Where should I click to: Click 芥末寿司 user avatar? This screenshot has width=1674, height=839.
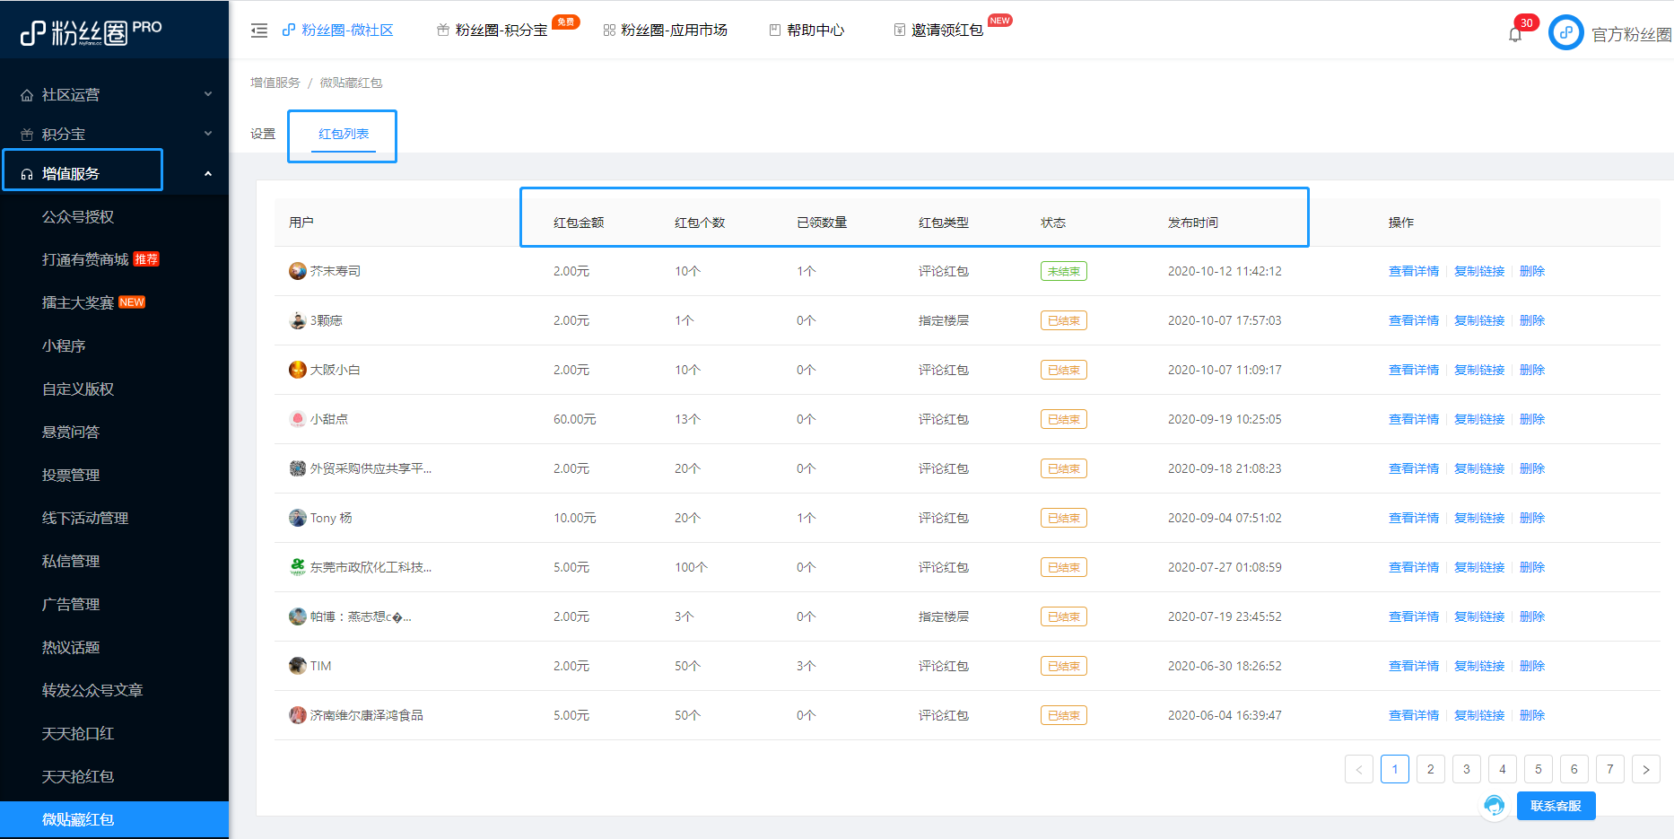(298, 271)
